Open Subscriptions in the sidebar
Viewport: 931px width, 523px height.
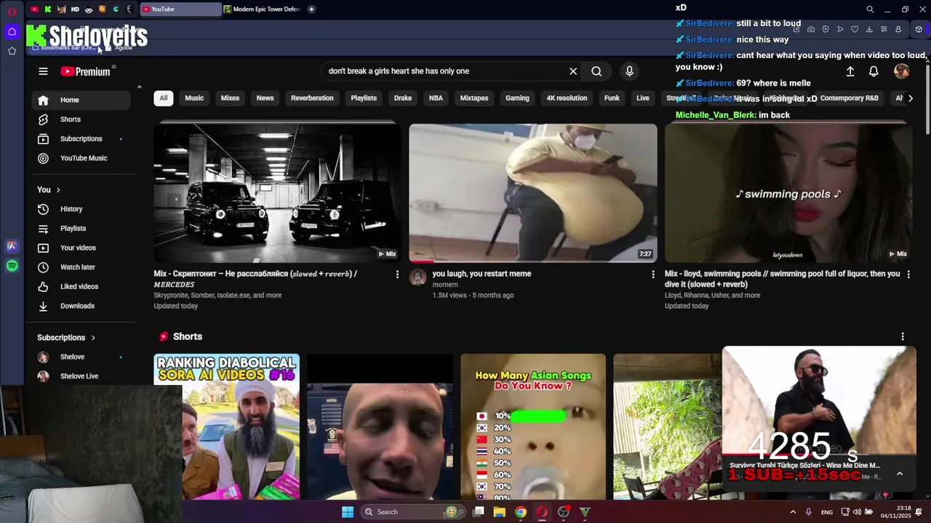[x=81, y=139]
